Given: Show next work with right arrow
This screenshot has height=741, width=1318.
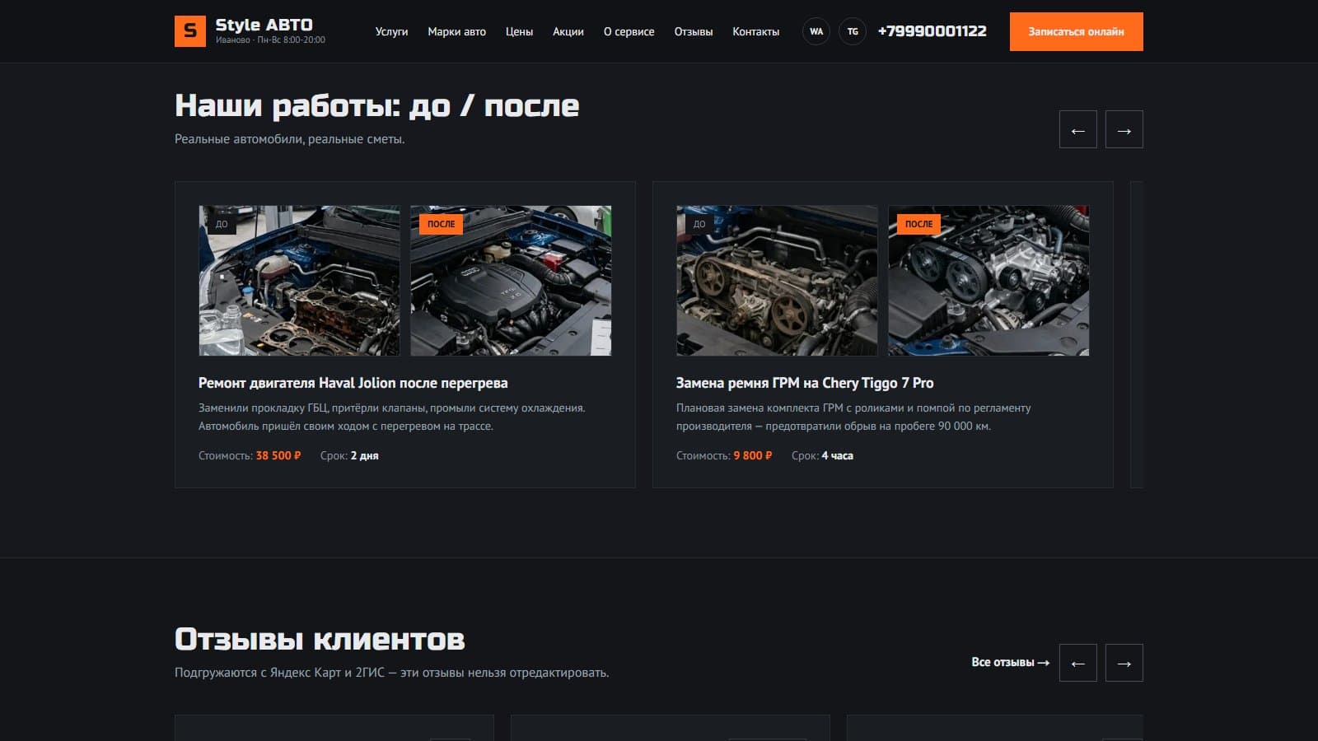Looking at the screenshot, I should click(1124, 129).
